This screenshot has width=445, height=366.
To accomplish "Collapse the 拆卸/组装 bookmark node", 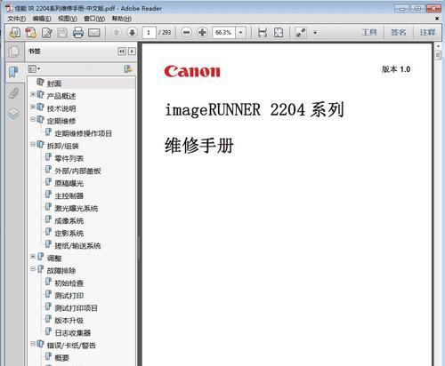I will pyautogui.click(x=33, y=144).
